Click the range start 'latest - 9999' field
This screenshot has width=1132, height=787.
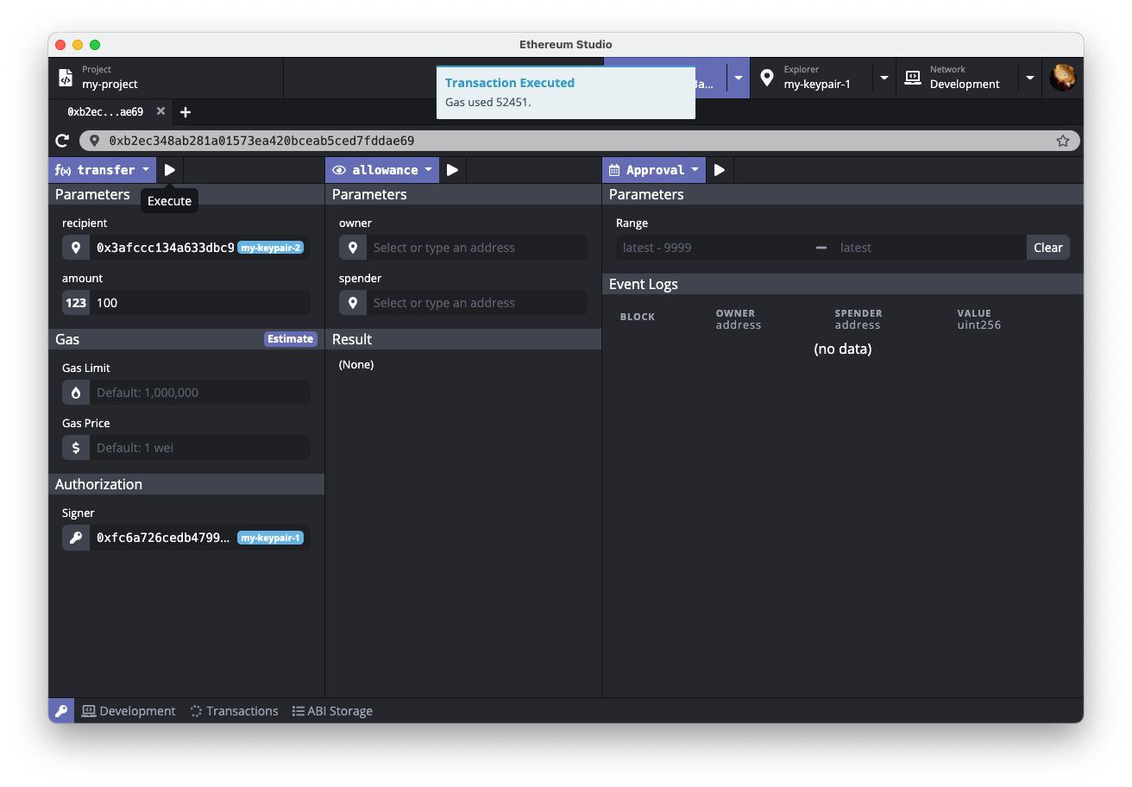click(x=713, y=248)
